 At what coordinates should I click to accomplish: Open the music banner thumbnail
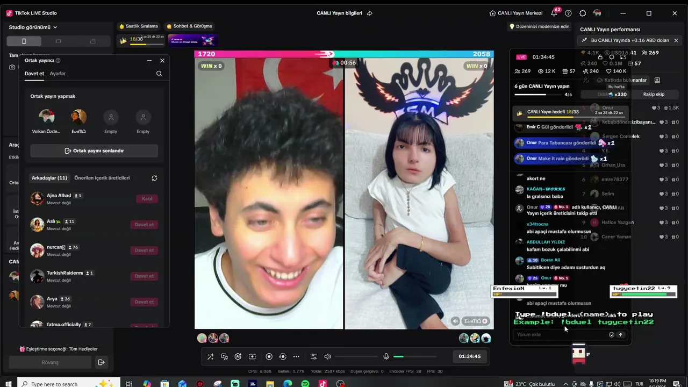[x=193, y=40]
